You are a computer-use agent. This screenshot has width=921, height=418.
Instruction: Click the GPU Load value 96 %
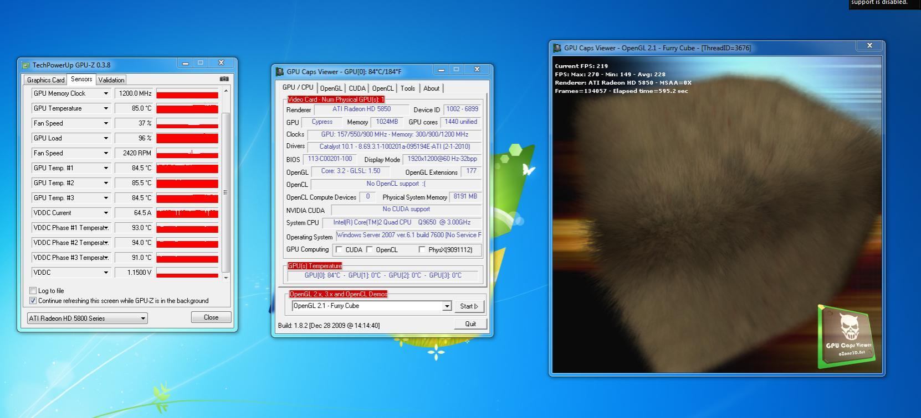[x=134, y=138]
